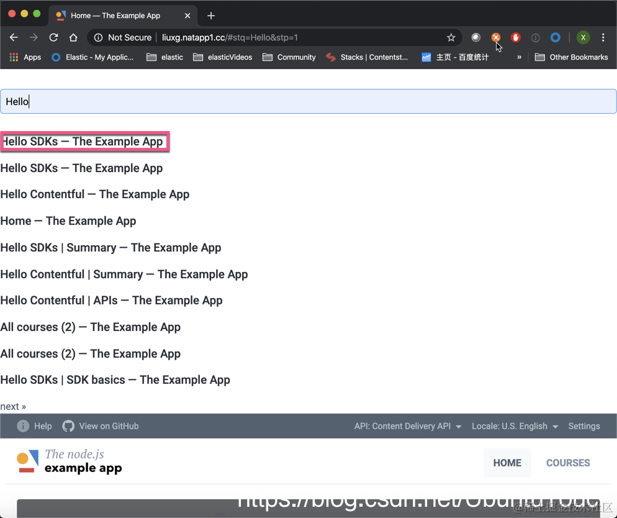The width and height of the screenshot is (617, 518).
Task: Open Hello SDKs | Summary result
Action: pos(110,248)
